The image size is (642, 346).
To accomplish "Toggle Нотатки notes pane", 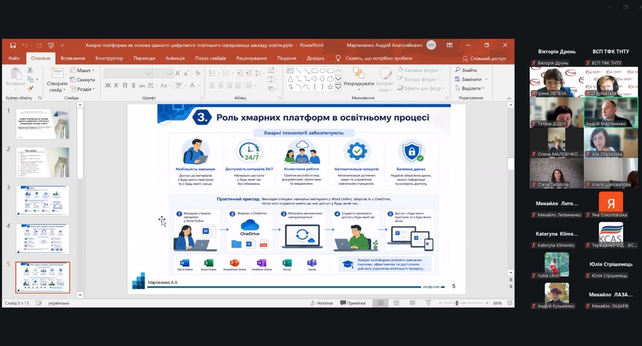I will 322,303.
